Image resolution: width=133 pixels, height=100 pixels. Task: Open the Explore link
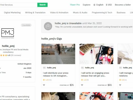coord(86,5)
